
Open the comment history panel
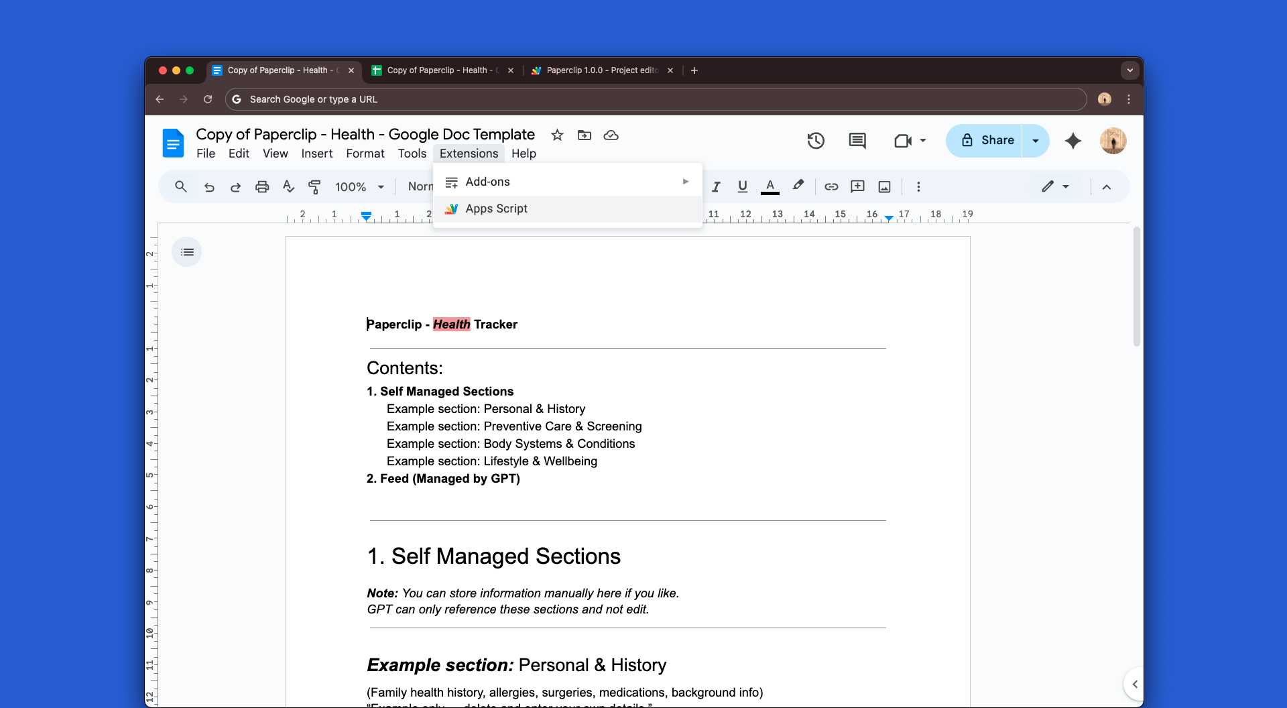pos(857,140)
